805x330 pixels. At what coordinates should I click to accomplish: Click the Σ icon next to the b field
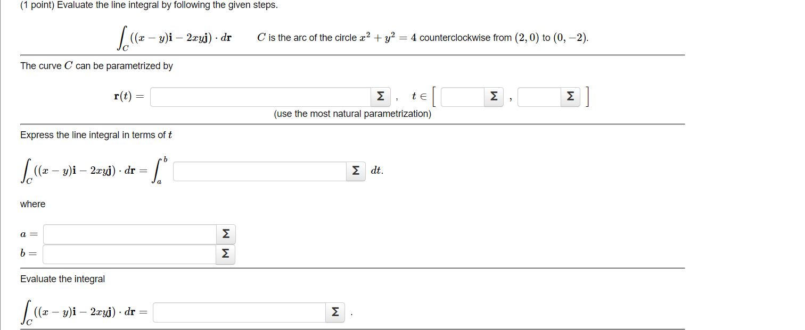[x=225, y=254]
